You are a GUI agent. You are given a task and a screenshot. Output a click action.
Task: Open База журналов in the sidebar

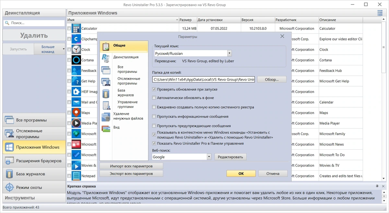point(34,174)
